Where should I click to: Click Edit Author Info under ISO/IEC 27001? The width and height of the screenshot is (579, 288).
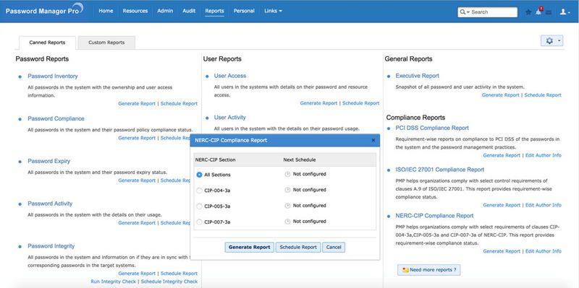[544, 205]
